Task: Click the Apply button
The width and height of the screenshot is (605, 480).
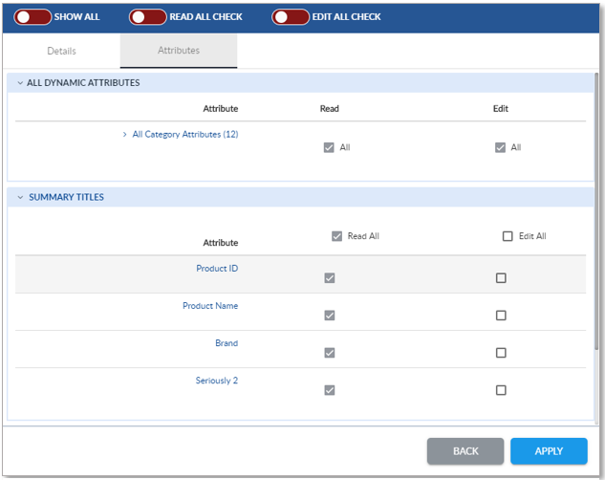Action: click(549, 450)
